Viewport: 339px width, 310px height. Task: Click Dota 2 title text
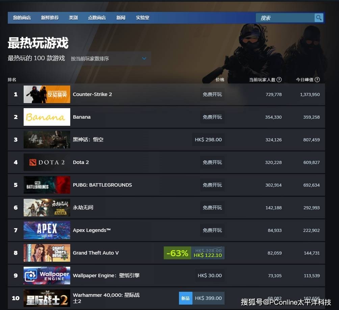81,162
